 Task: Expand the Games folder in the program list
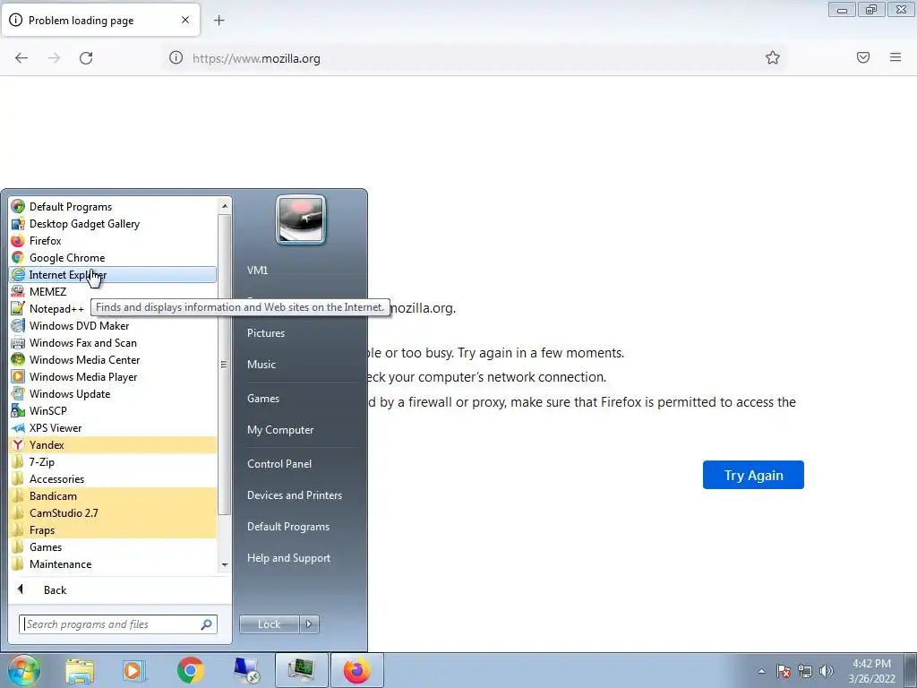click(x=113, y=547)
